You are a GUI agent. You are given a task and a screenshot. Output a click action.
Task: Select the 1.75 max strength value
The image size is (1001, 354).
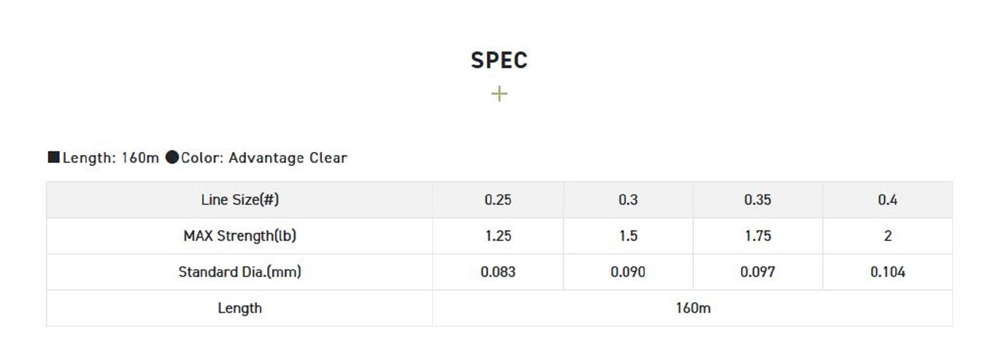click(x=758, y=236)
